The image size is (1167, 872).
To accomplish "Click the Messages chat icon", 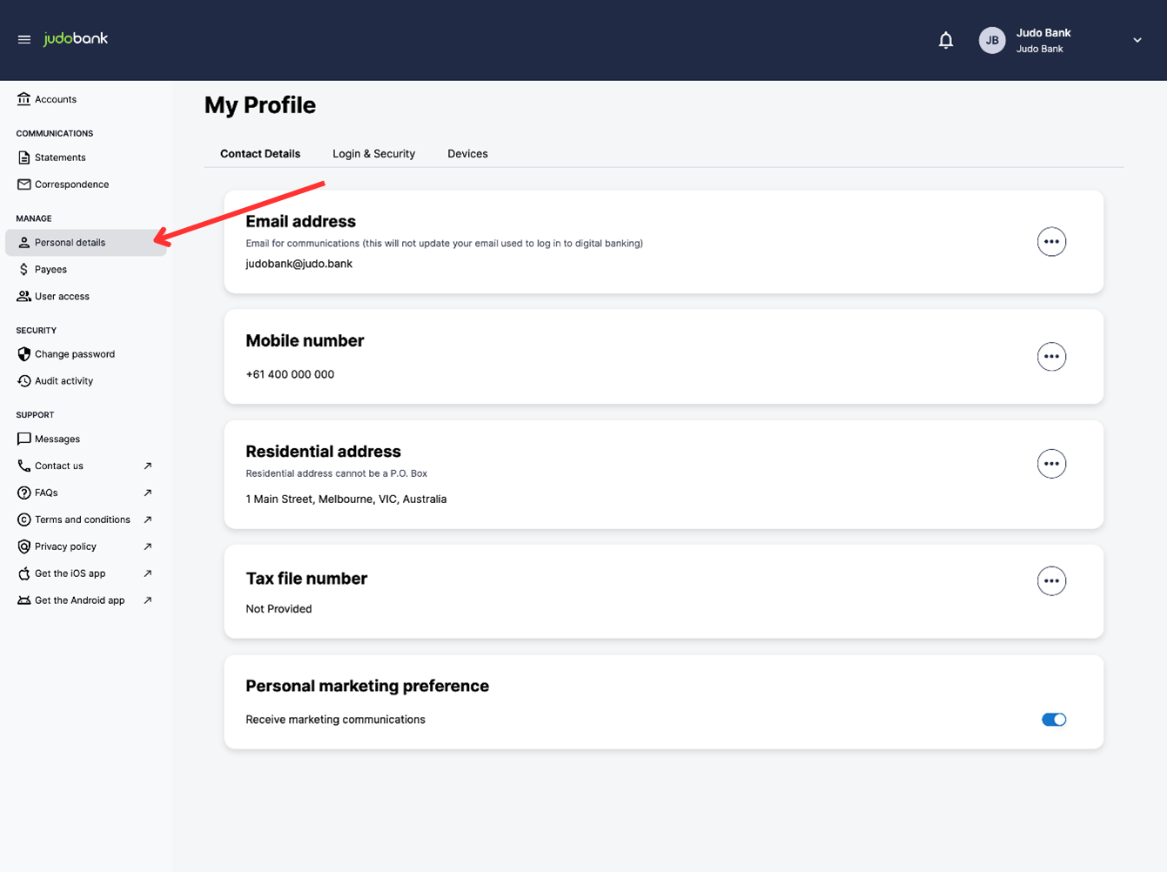I will pyautogui.click(x=23, y=439).
